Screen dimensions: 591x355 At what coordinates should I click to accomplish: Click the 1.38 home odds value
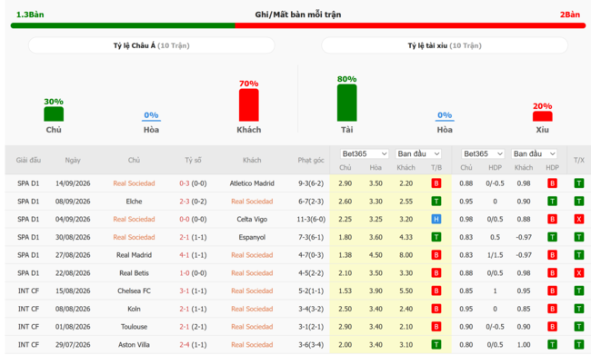point(345,255)
